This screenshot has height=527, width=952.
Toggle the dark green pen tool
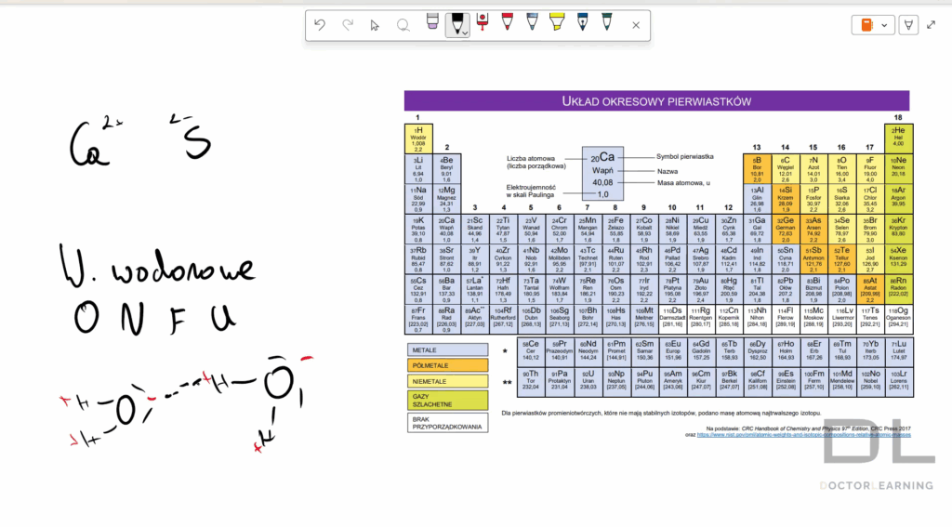607,23
